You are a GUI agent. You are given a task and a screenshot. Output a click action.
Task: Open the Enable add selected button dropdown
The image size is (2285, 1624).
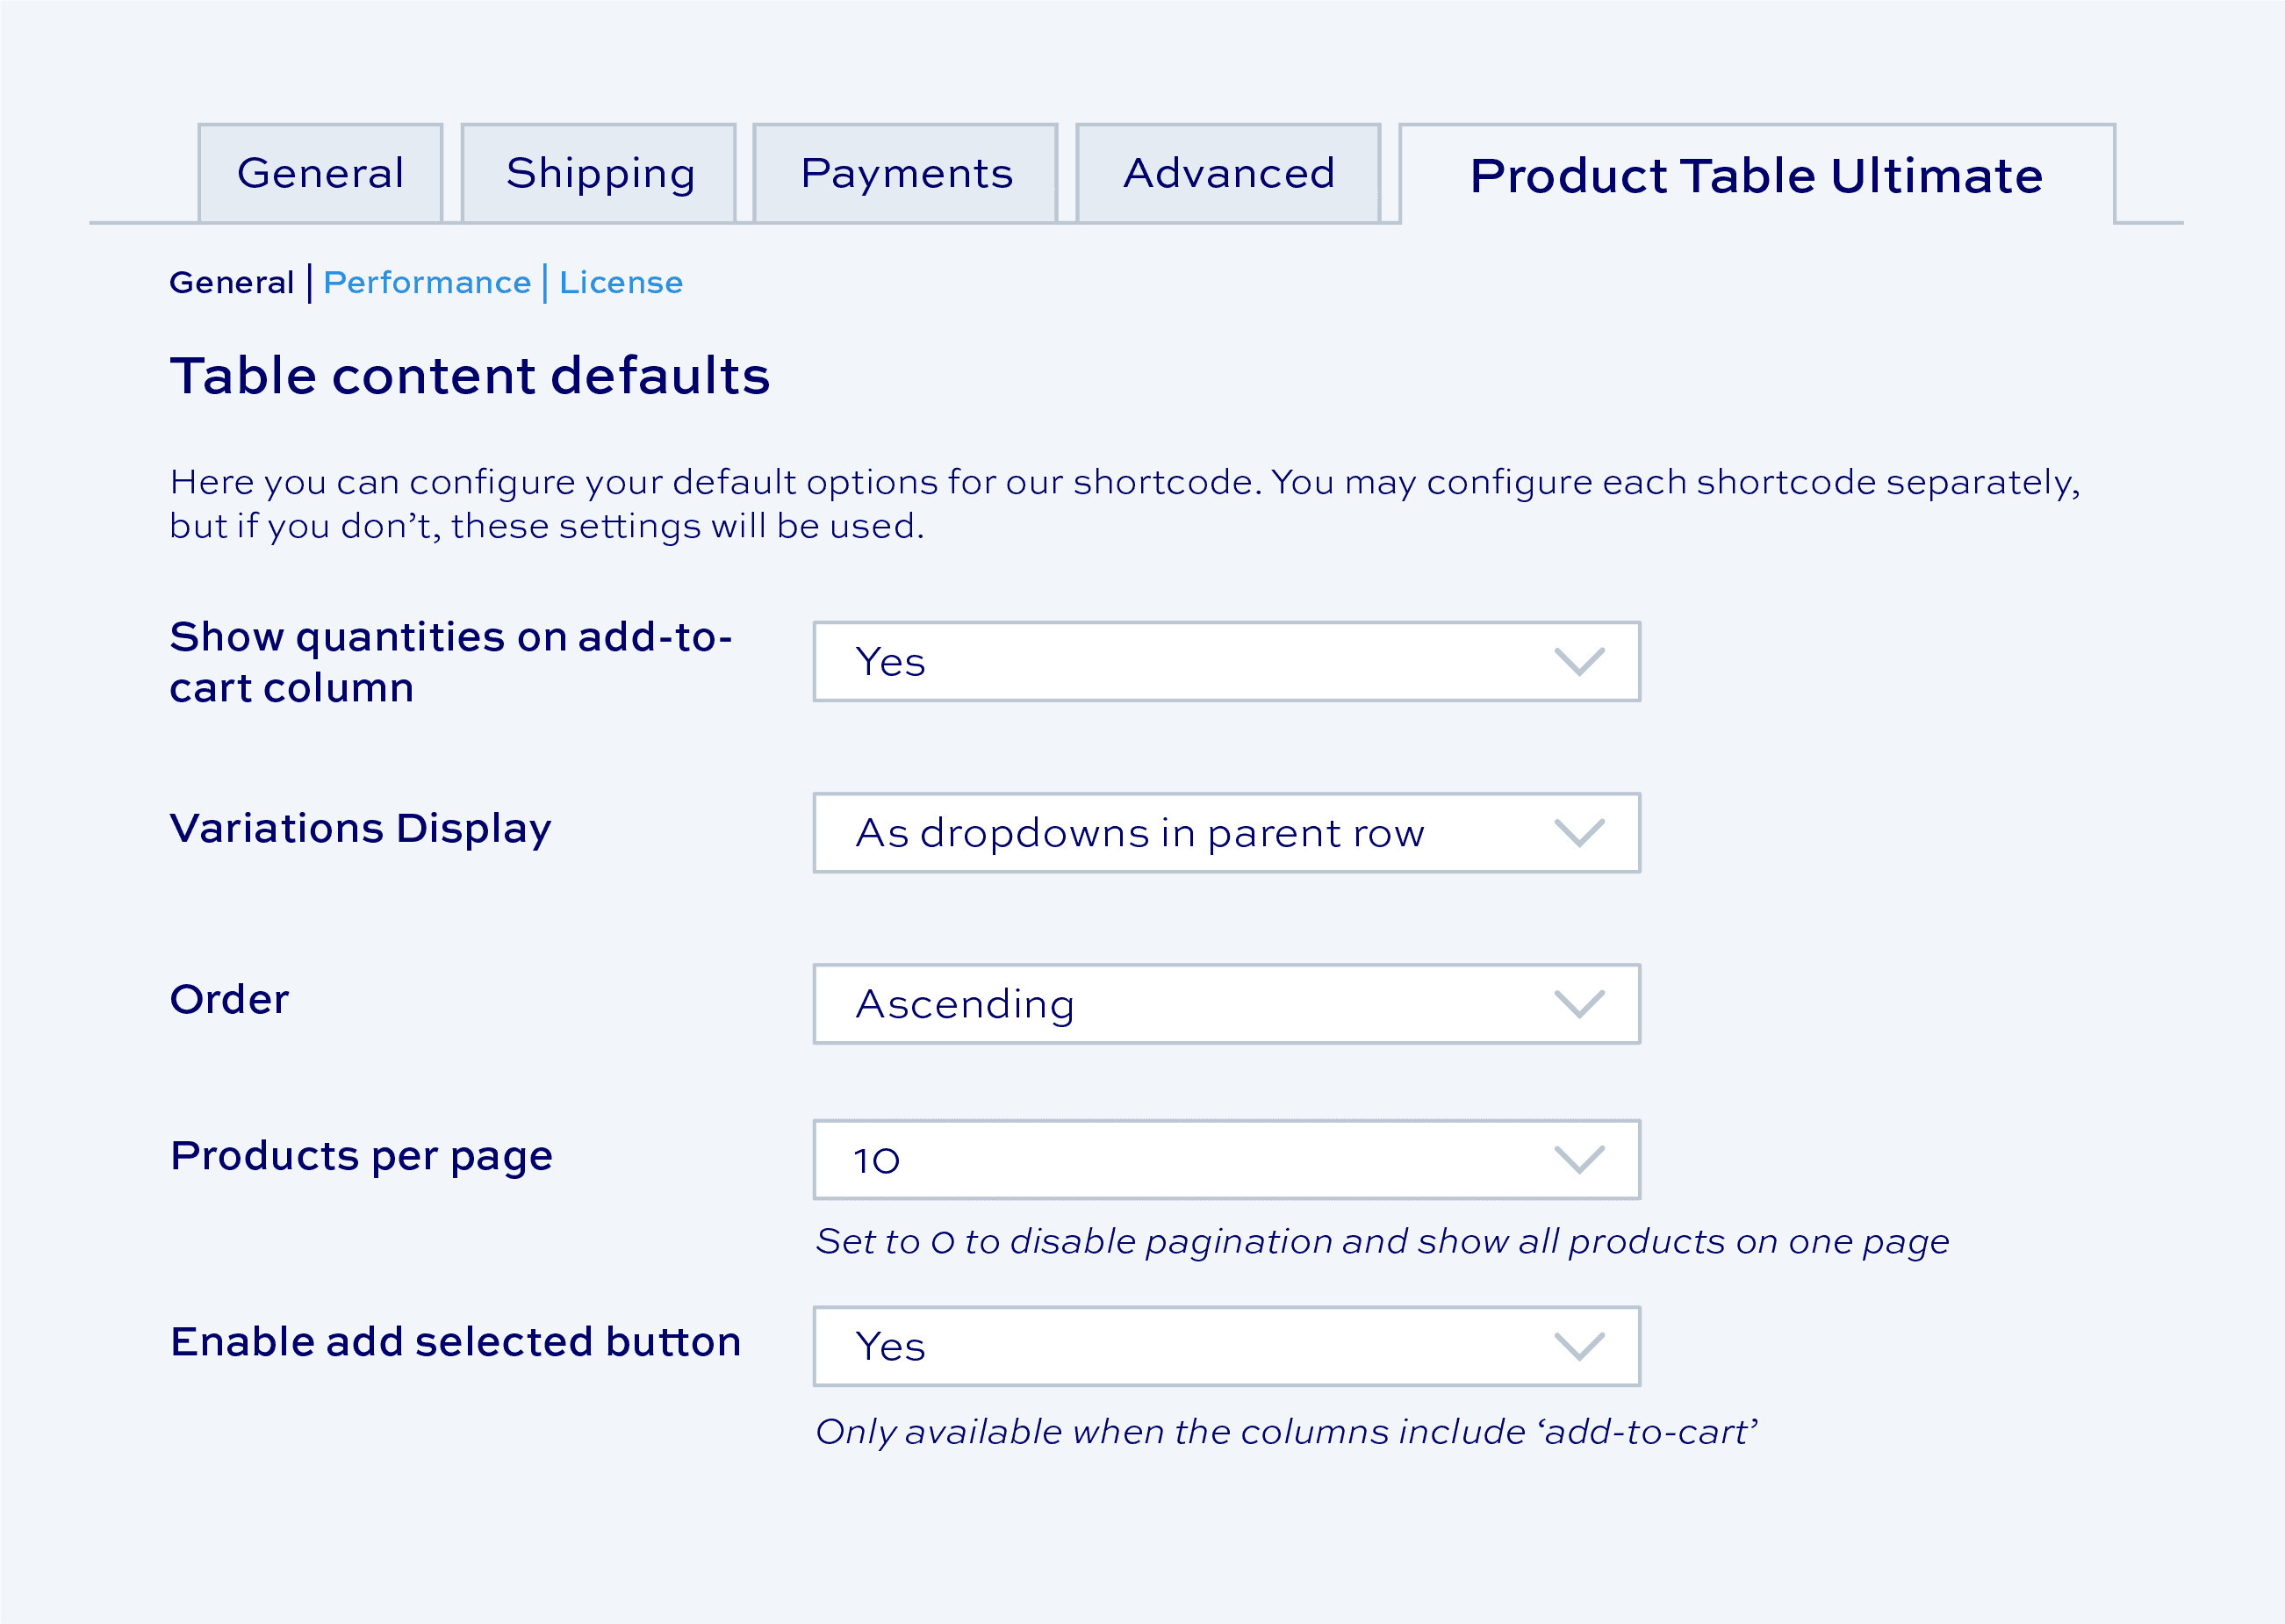1226,1346
